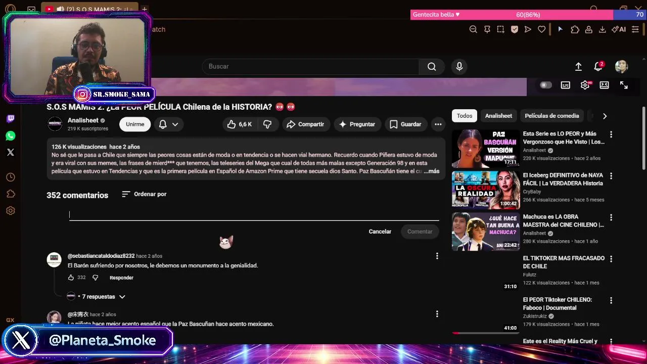The width and height of the screenshot is (647, 364).
Task: Click the Preguntar ask button
Action: (357, 124)
